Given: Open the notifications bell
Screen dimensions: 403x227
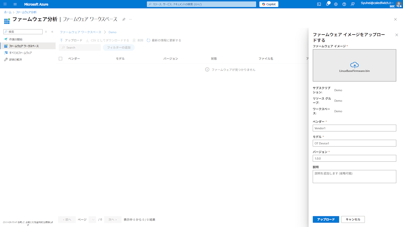Looking at the screenshot, I should (327, 4).
